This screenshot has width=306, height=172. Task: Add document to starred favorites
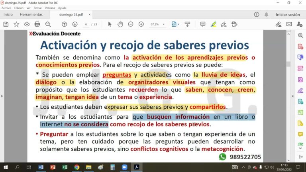click(16, 24)
